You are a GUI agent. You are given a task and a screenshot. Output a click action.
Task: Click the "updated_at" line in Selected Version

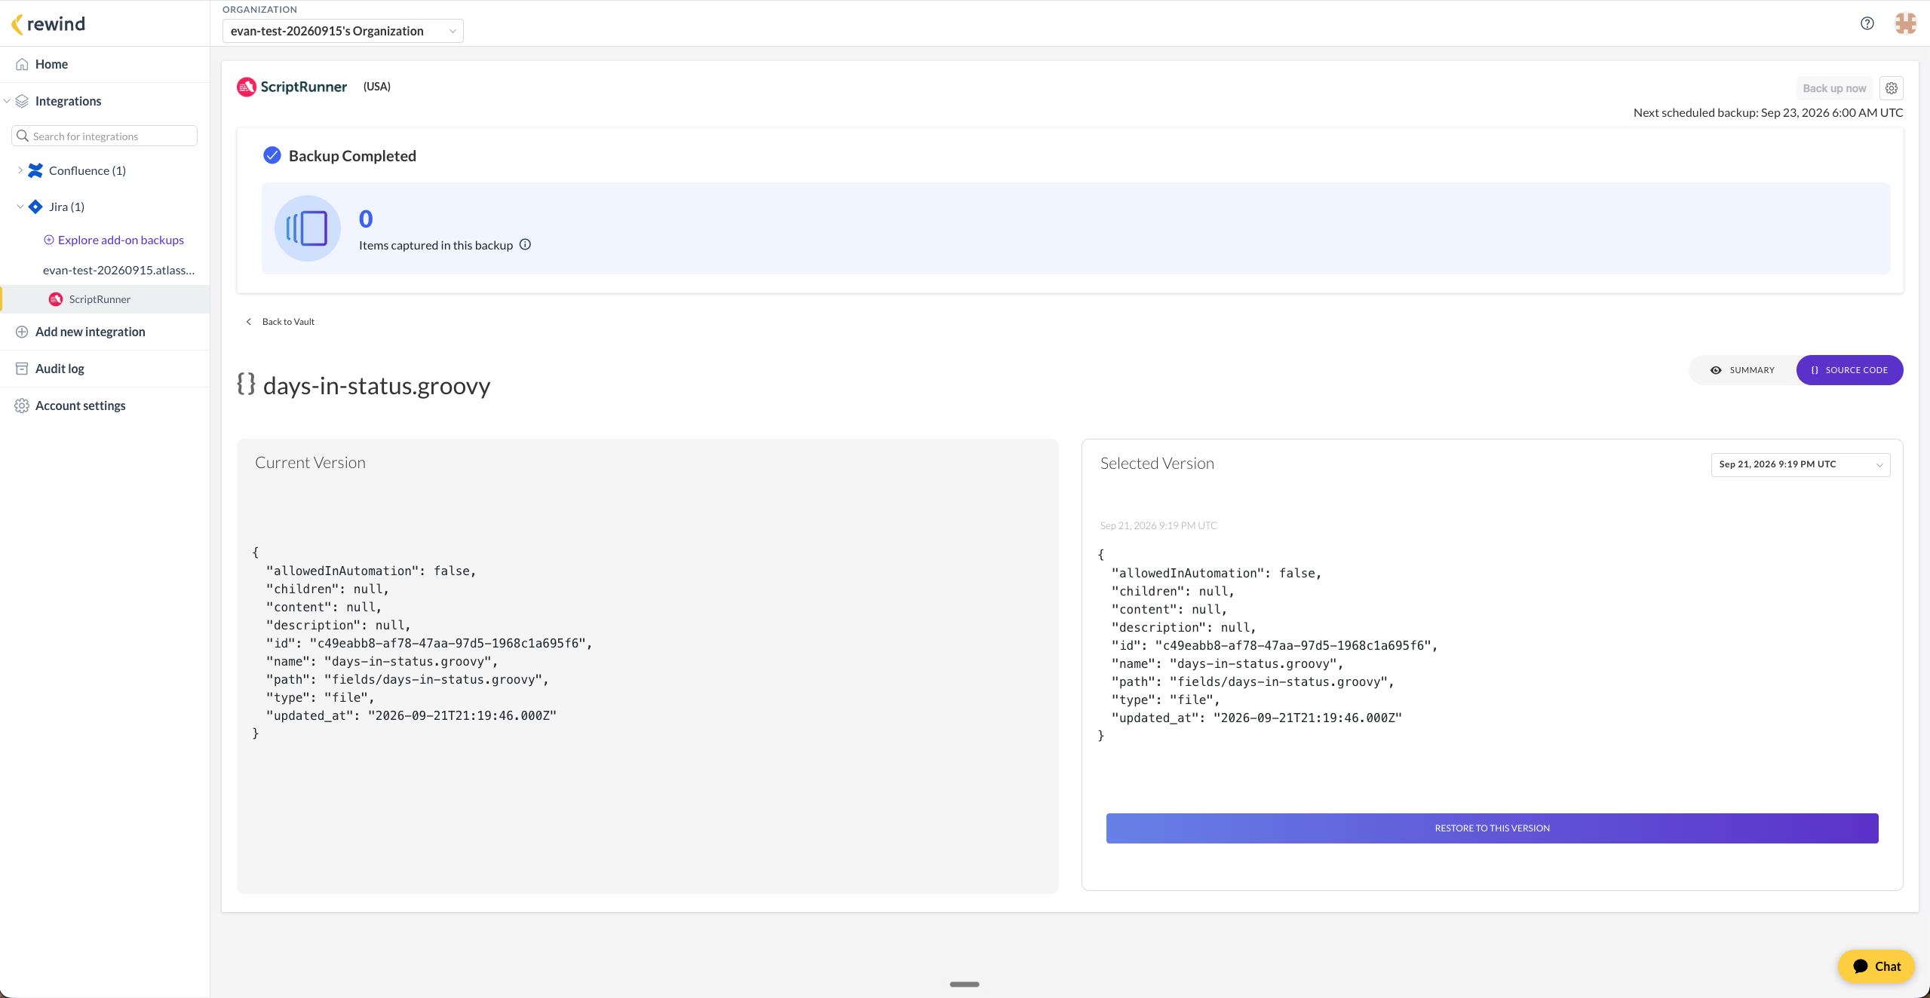tap(1256, 718)
